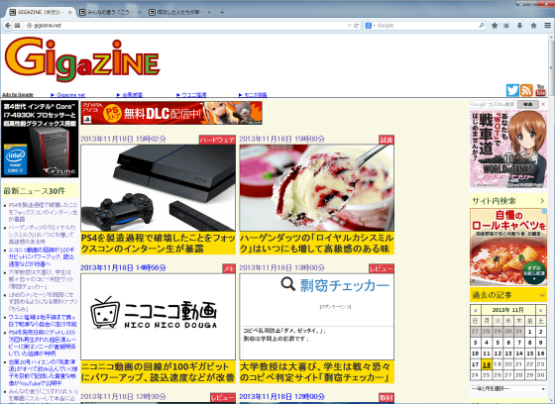Switch to the みんなの言う tab

[110, 13]
